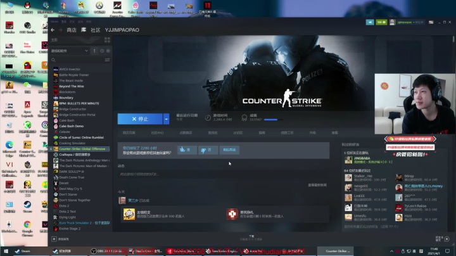Open the 游戏和软件 filter dropdown
456x256 pixels.
pos(70,51)
